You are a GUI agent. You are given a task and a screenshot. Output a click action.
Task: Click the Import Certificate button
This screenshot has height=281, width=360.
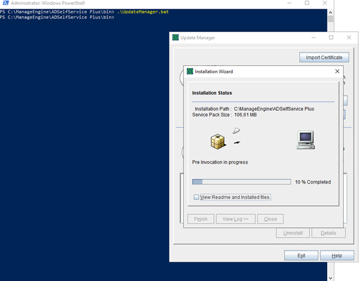(x=324, y=58)
